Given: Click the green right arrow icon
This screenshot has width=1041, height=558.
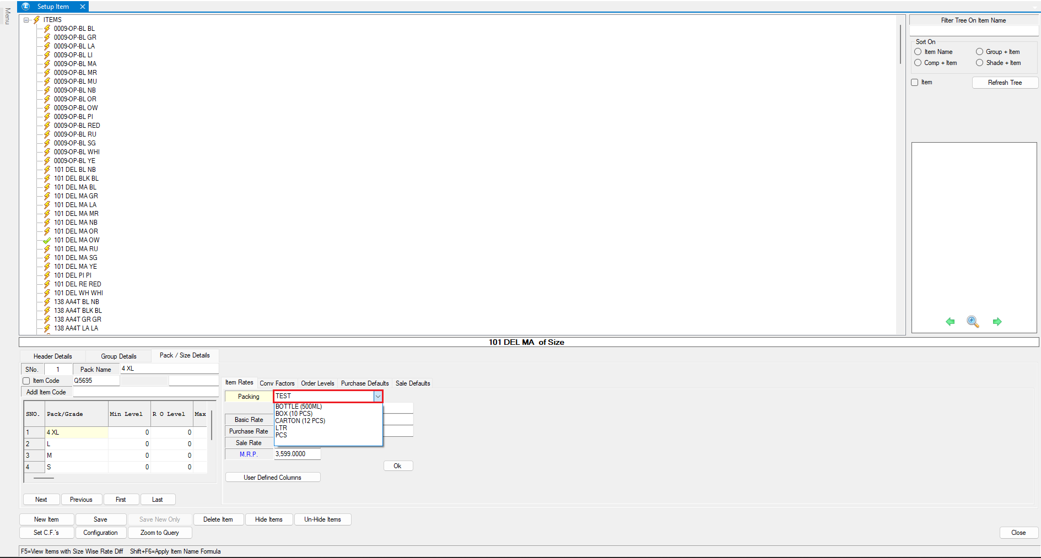Looking at the screenshot, I should pos(997,322).
